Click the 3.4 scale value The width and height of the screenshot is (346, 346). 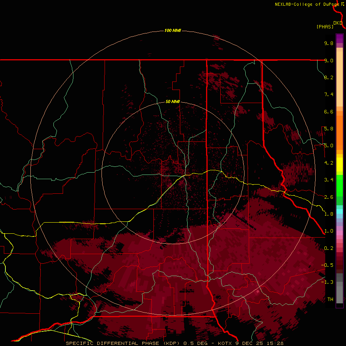click(x=329, y=180)
